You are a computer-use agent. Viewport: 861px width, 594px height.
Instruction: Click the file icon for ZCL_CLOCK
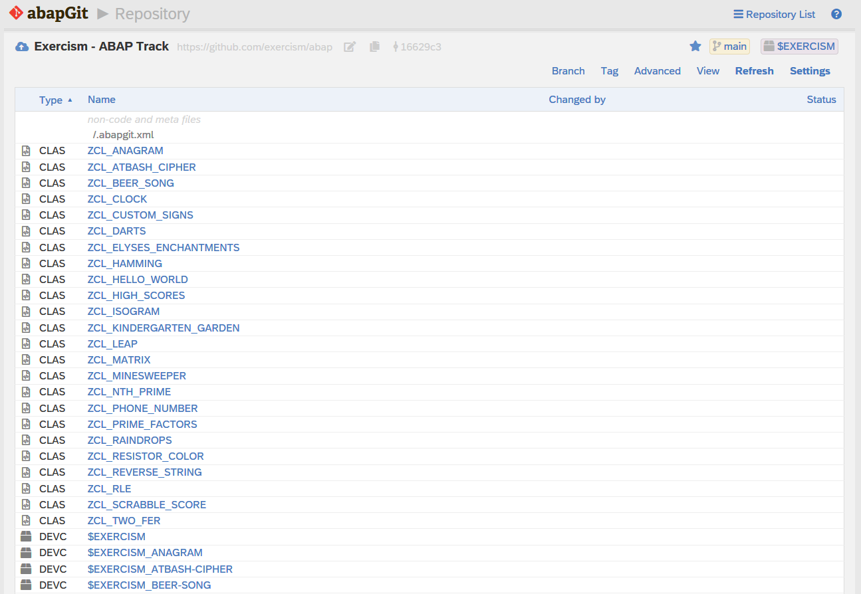coord(26,199)
